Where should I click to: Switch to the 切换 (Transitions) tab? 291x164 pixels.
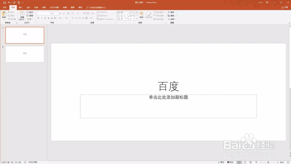(x=36, y=8)
